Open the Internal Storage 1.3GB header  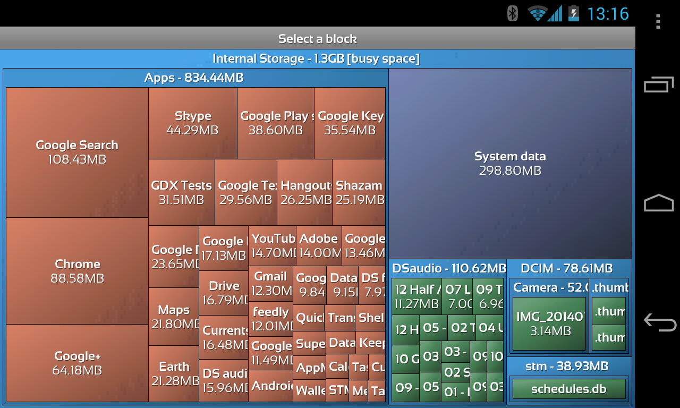click(316, 58)
